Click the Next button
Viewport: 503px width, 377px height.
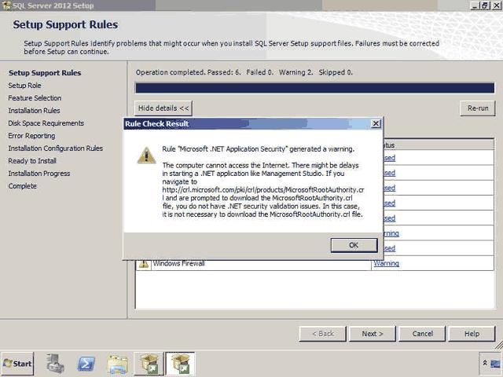(373, 334)
